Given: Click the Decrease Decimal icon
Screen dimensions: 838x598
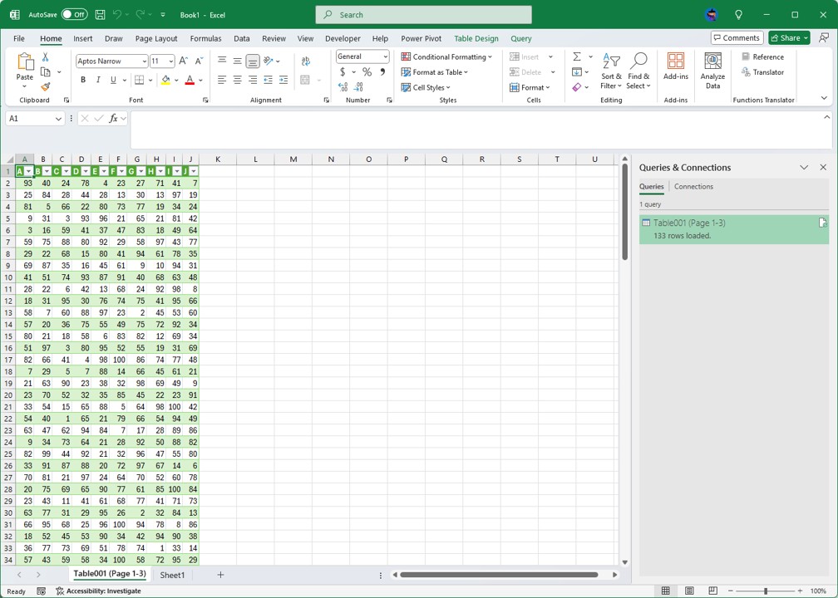Looking at the screenshot, I should point(358,87).
